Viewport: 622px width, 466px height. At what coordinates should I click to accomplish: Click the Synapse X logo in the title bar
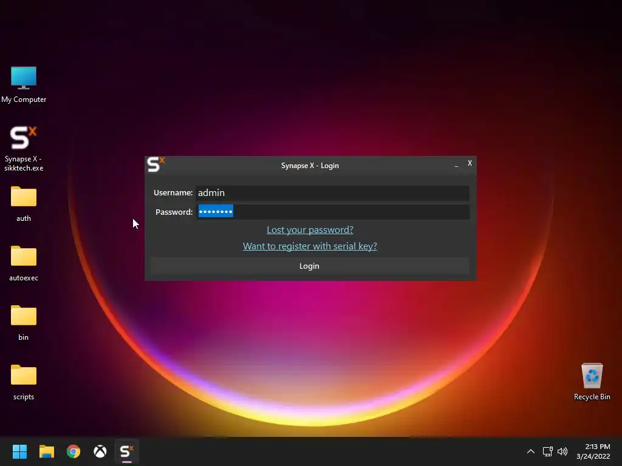click(155, 164)
